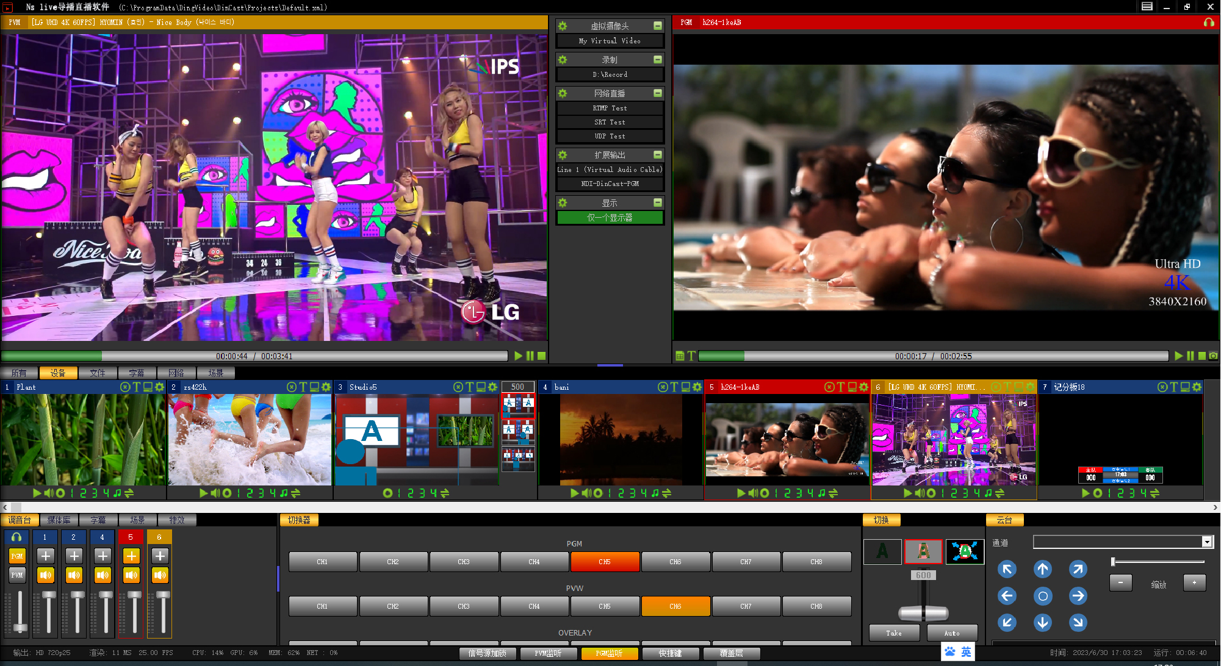Click PGM monitor headphone icon
Image resolution: width=1221 pixels, height=666 pixels.
pyautogui.click(x=1208, y=22)
